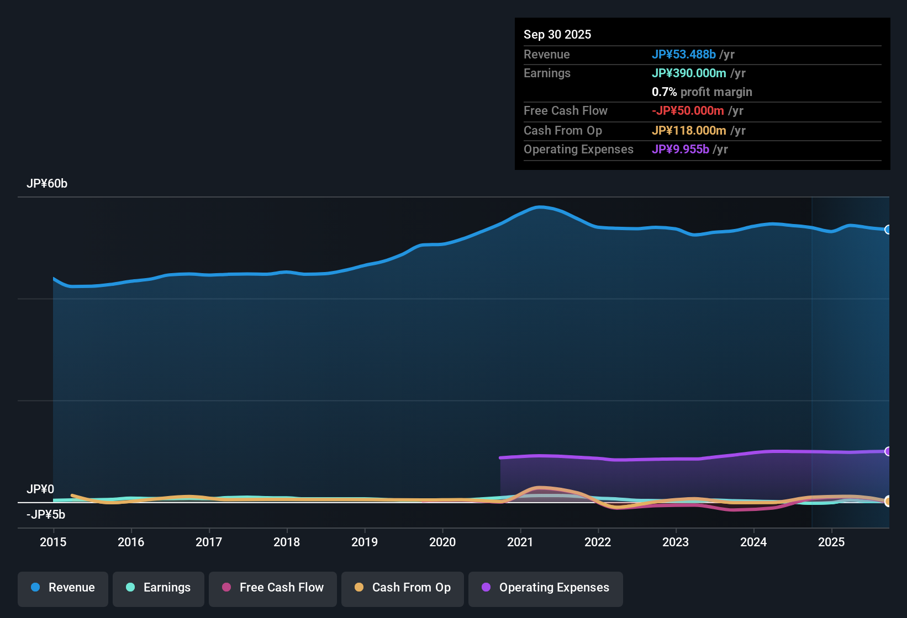The width and height of the screenshot is (907, 618).
Task: Open the Cash From Op legend entry
Action: (402, 588)
